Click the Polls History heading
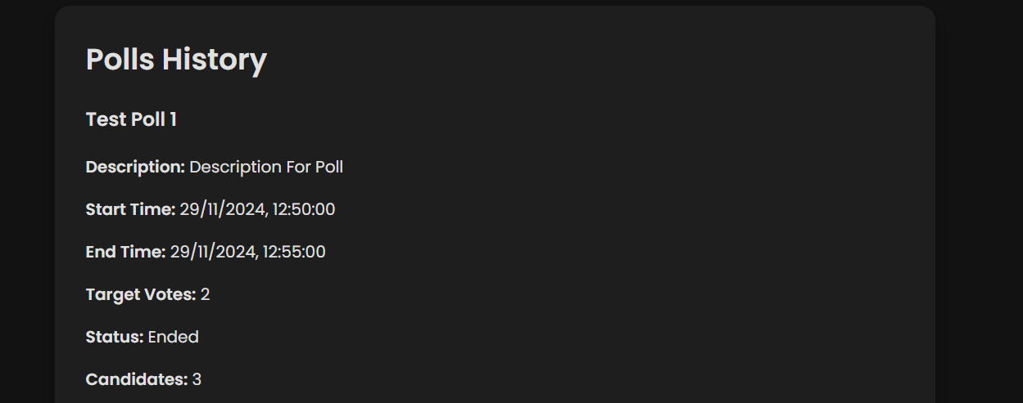The height and width of the screenshot is (403, 1023). 176,60
